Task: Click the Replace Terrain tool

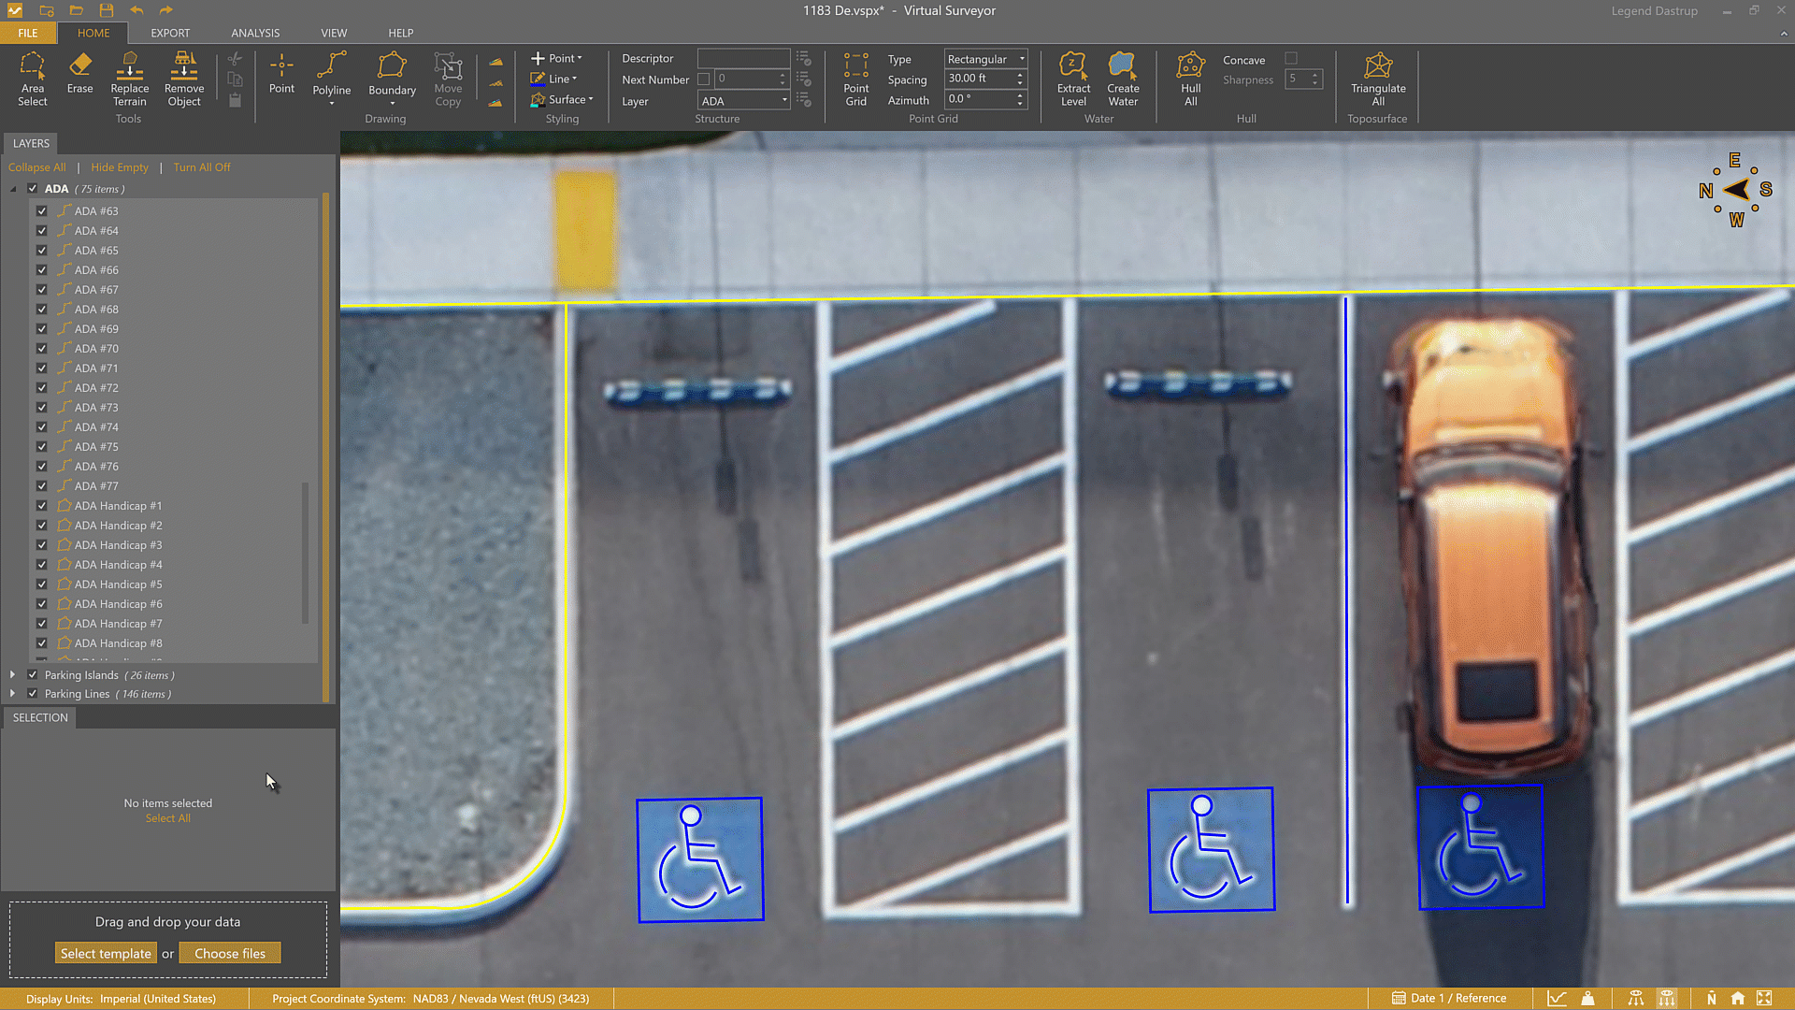Action: point(129,79)
